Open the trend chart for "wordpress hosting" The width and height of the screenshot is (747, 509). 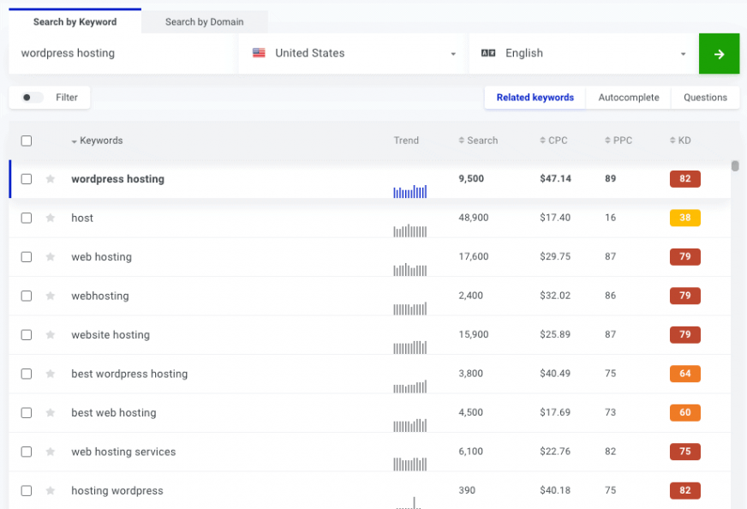click(409, 192)
